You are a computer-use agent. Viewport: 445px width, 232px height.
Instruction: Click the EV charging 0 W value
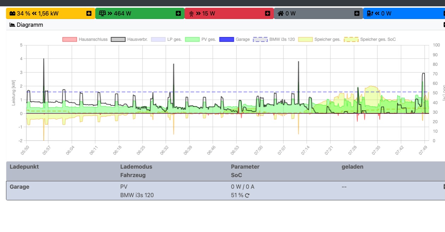pos(386,13)
